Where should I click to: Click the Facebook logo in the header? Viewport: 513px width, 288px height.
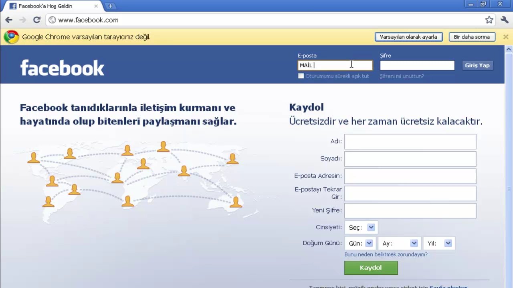click(x=62, y=68)
